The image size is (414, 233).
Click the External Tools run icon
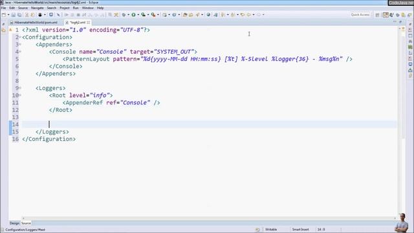click(153, 15)
